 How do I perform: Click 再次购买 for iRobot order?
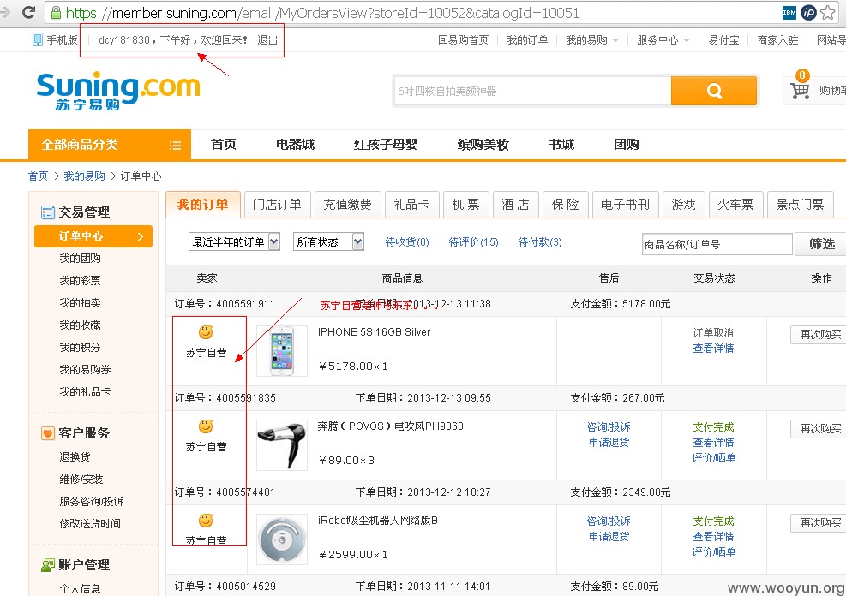tap(819, 523)
